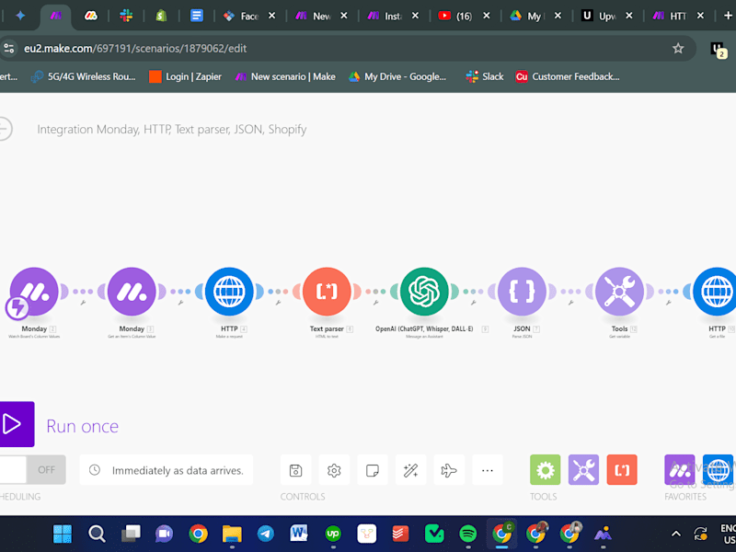This screenshot has height=552, width=736.
Task: Click the wrench between the two Monday modules
Action: coord(83,303)
